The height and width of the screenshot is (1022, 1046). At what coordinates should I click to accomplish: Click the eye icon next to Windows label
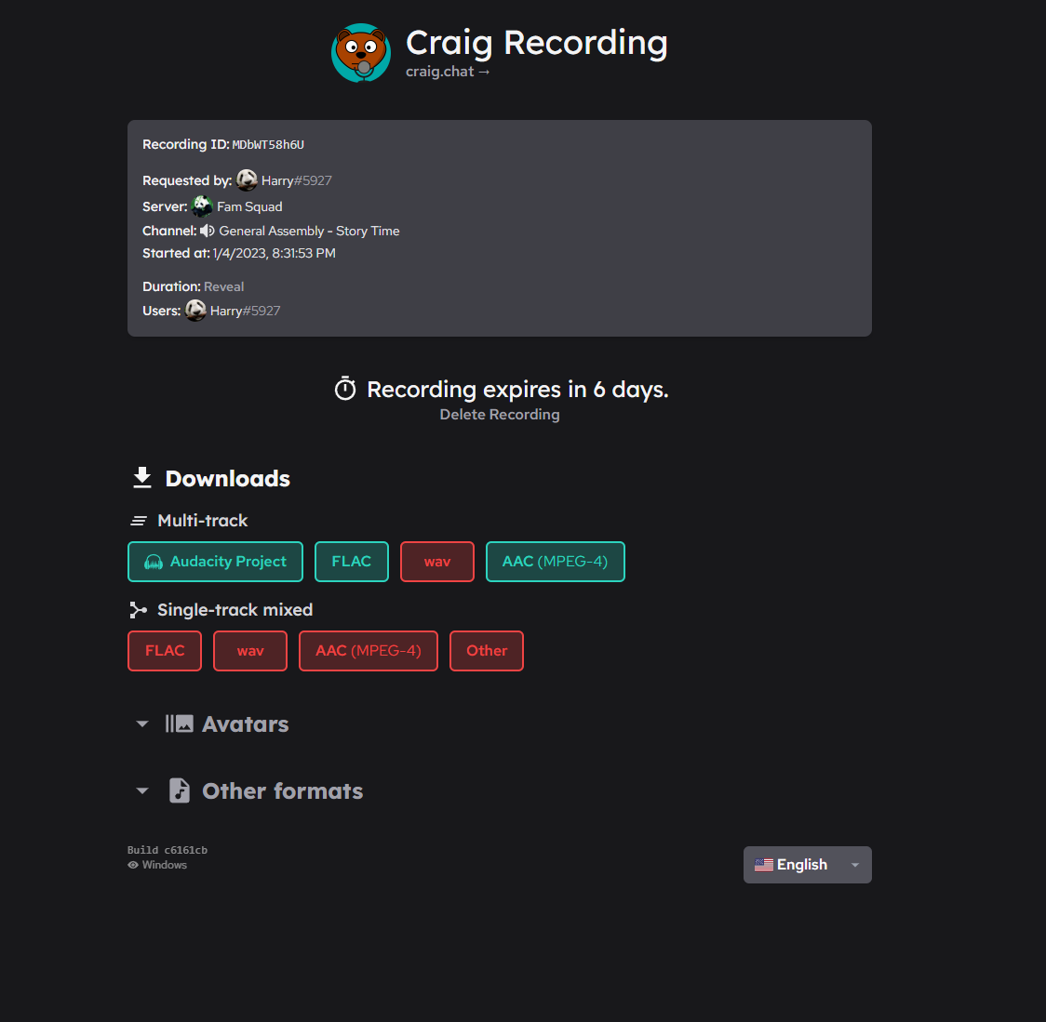click(x=133, y=865)
